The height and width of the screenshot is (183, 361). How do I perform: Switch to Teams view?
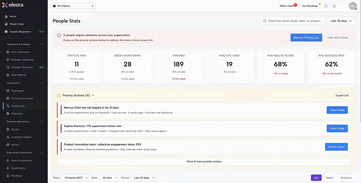pyautogui.click(x=329, y=178)
